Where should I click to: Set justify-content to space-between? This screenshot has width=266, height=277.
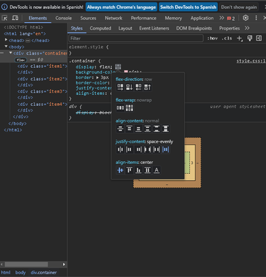pyautogui.click(x=148, y=150)
